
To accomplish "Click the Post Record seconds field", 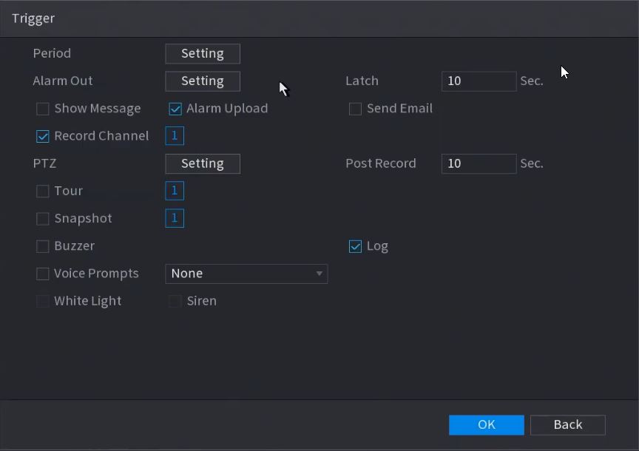I will (x=479, y=163).
